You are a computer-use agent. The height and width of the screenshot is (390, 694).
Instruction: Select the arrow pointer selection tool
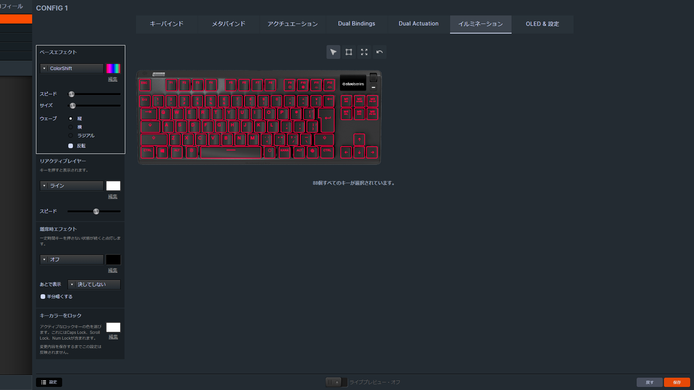point(333,52)
